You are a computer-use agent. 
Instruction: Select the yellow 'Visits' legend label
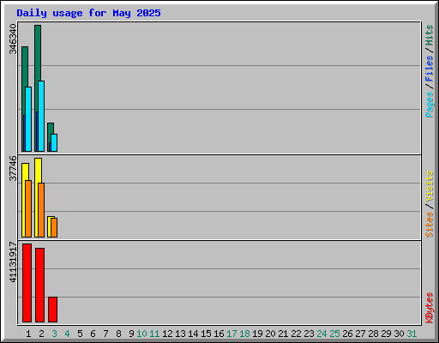[x=430, y=186]
